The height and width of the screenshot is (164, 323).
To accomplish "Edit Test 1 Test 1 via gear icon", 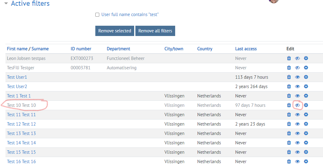I will tap(306, 96).
